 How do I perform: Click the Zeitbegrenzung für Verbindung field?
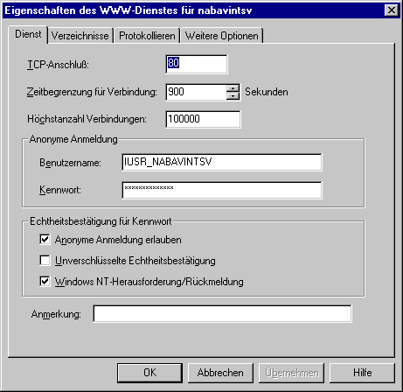pos(196,92)
